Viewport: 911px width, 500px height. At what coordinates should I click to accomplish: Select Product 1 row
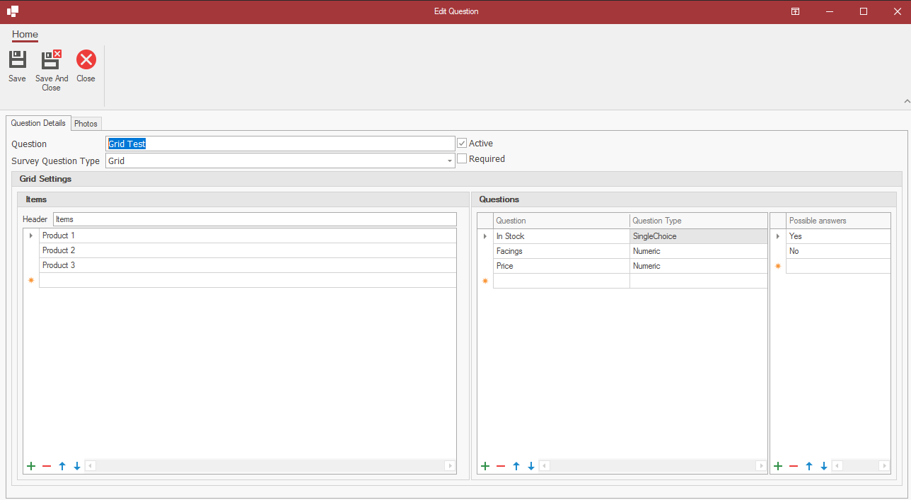[x=248, y=236]
